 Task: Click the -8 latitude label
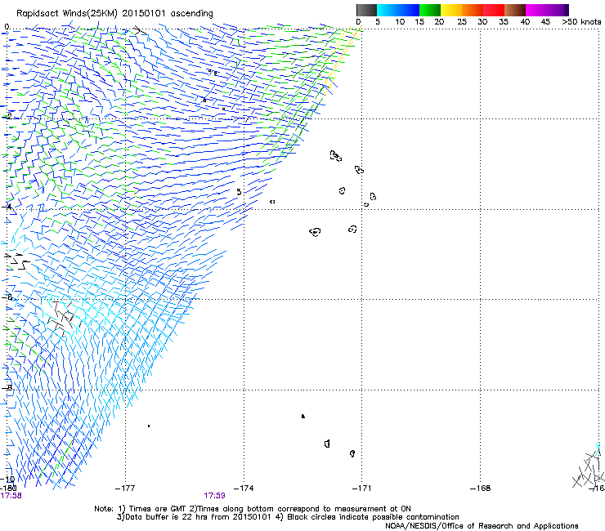coord(7,388)
